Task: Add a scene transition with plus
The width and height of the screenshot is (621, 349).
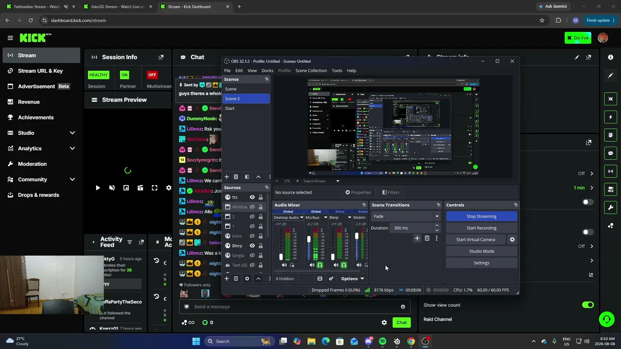Action: (417, 238)
